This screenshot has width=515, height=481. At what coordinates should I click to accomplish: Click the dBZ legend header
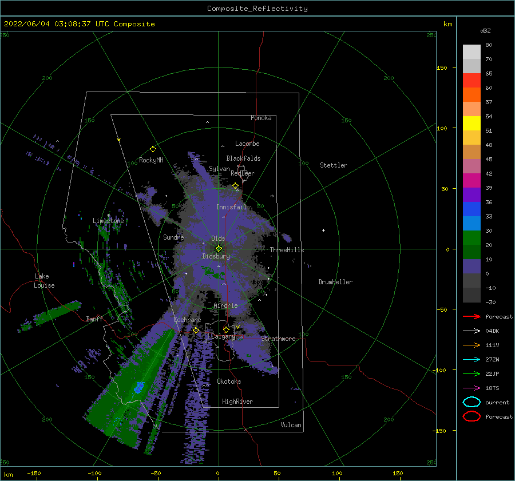pyautogui.click(x=485, y=30)
